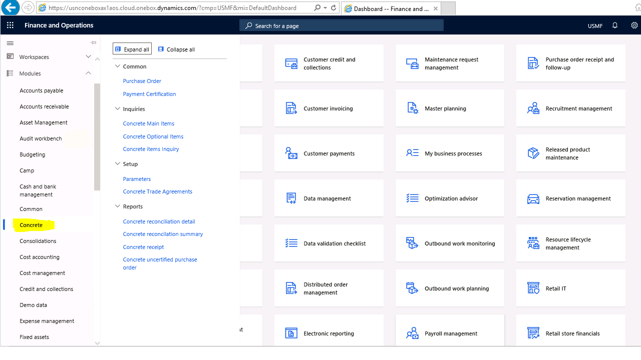Image resolution: width=641 pixels, height=360 pixels.
Task: Go back with the browser back arrow
Action: tap(11, 7)
